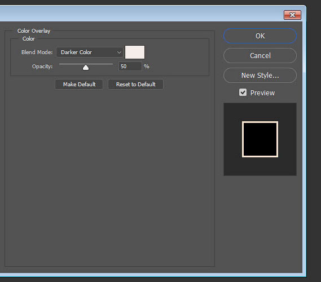Cancel the Color Overlay changes

tap(260, 56)
